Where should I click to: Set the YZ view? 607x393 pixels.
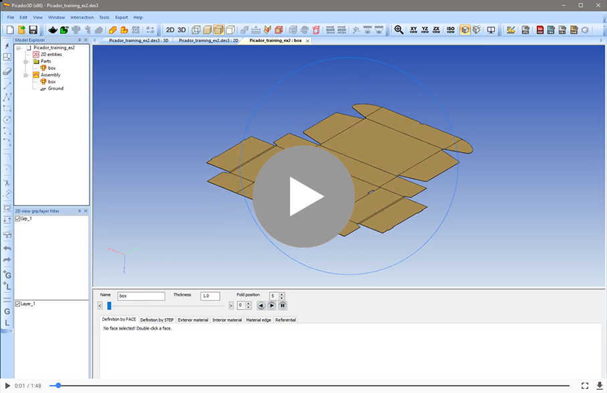(424, 30)
